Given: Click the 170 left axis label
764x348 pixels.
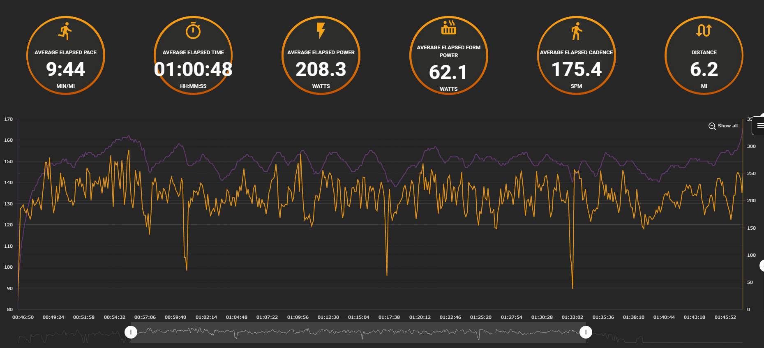Looking at the screenshot, I should [9, 119].
